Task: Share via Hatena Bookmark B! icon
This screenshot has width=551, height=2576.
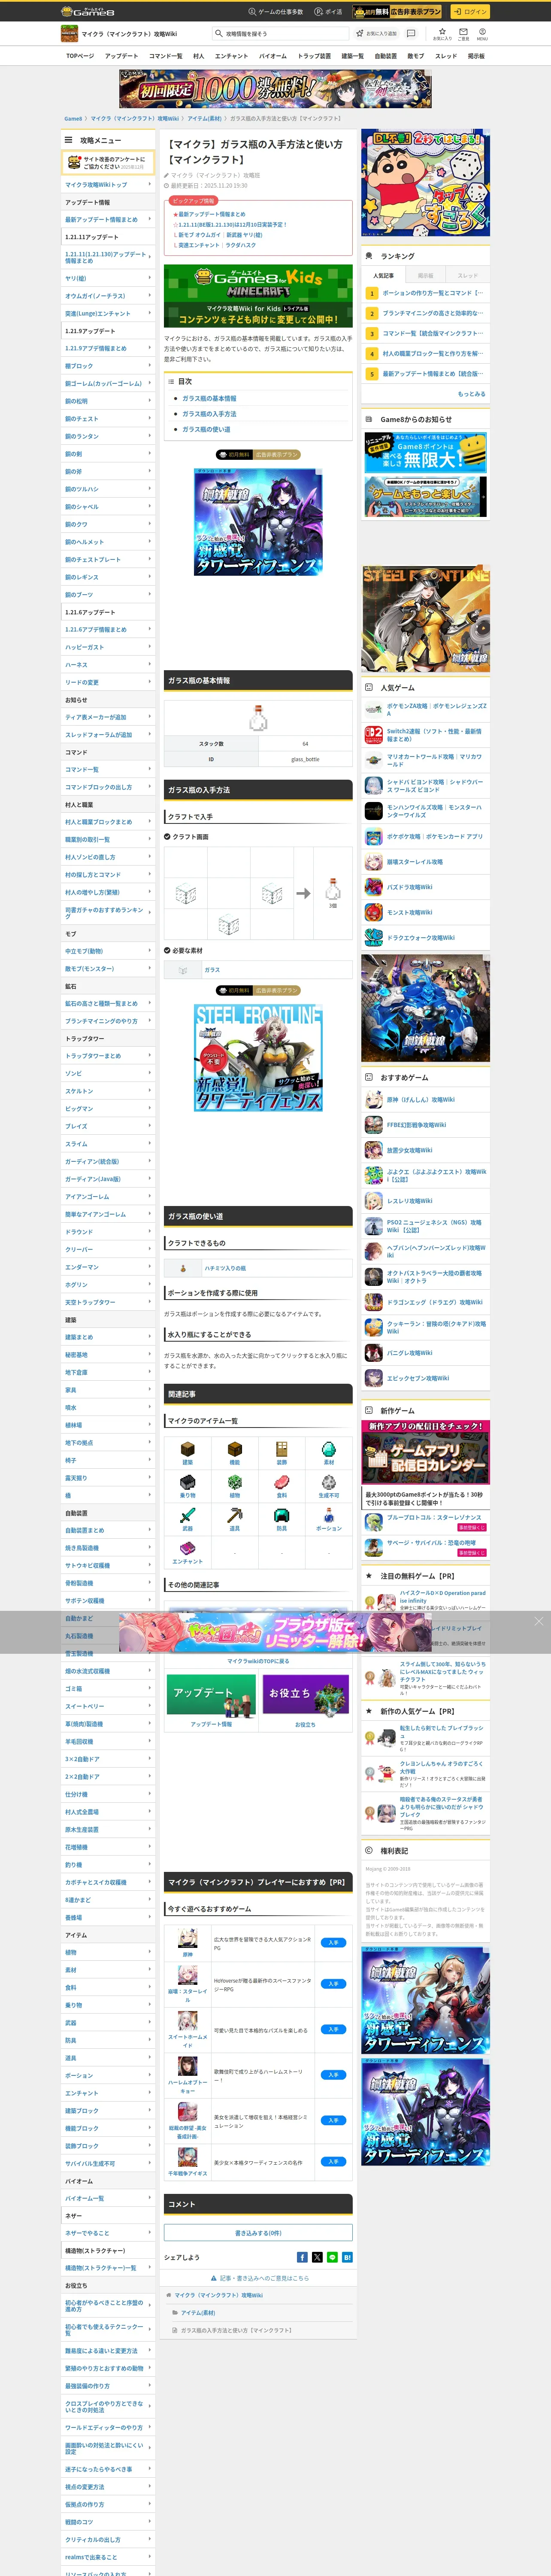Action: tap(347, 2257)
